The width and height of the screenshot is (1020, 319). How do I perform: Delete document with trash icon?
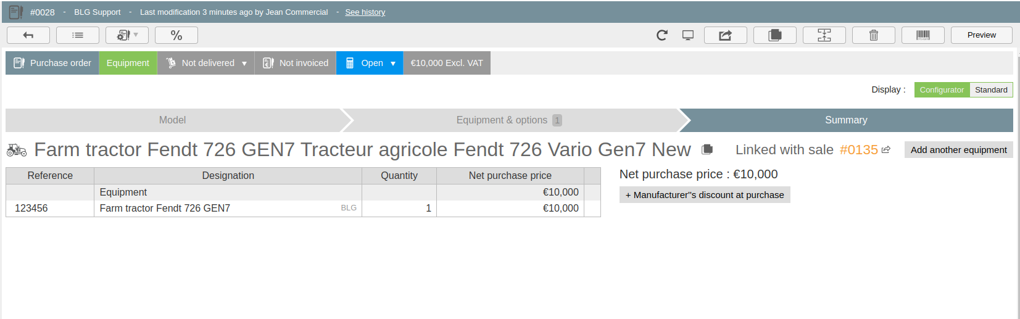point(874,35)
